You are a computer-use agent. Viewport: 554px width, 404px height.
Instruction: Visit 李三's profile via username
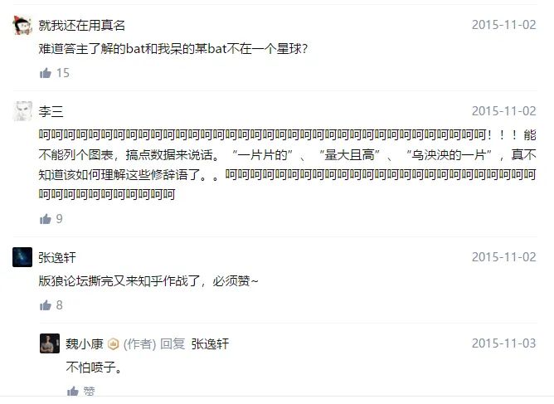click(x=51, y=112)
